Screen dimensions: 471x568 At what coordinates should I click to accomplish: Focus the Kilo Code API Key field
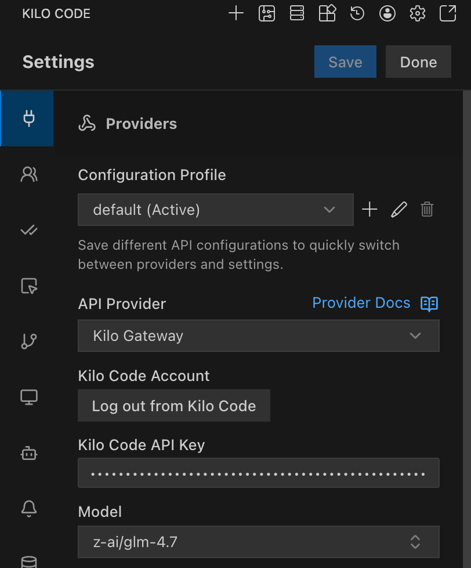pyautogui.click(x=259, y=473)
